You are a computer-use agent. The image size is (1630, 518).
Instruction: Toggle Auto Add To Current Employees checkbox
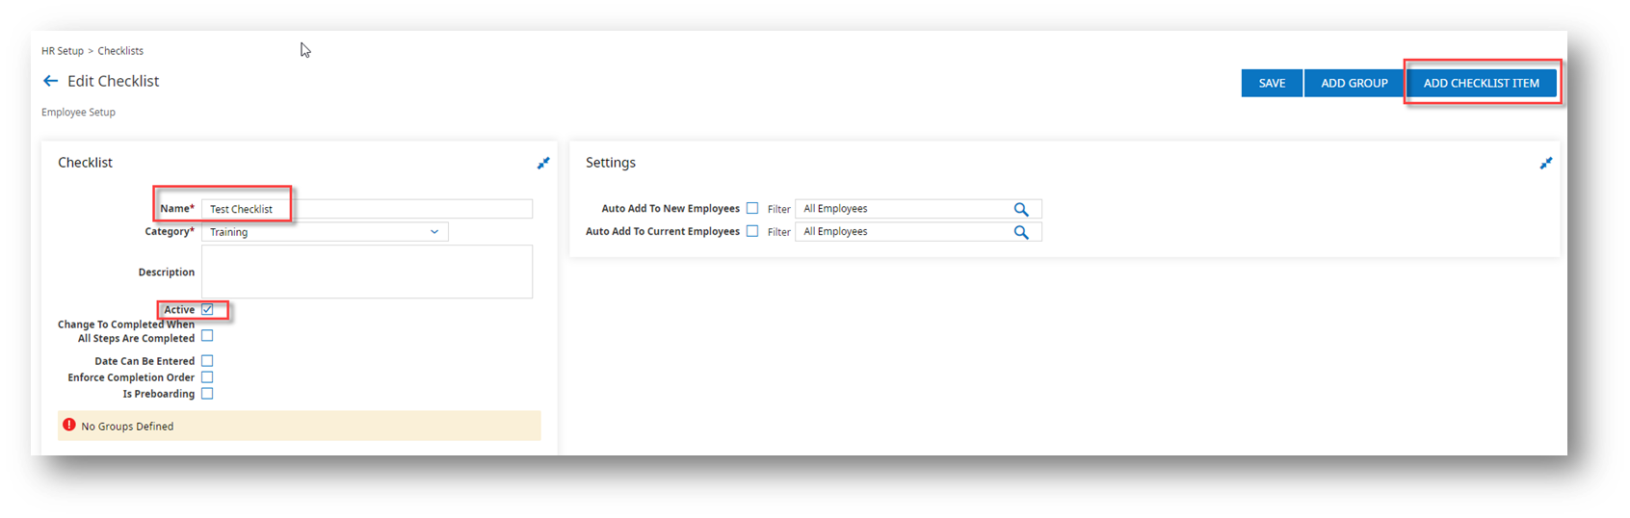pyautogui.click(x=752, y=231)
